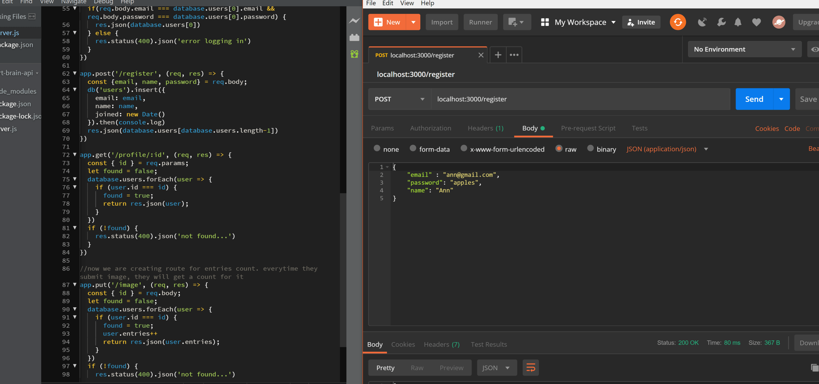Open the new tab plus icon

click(x=498, y=55)
